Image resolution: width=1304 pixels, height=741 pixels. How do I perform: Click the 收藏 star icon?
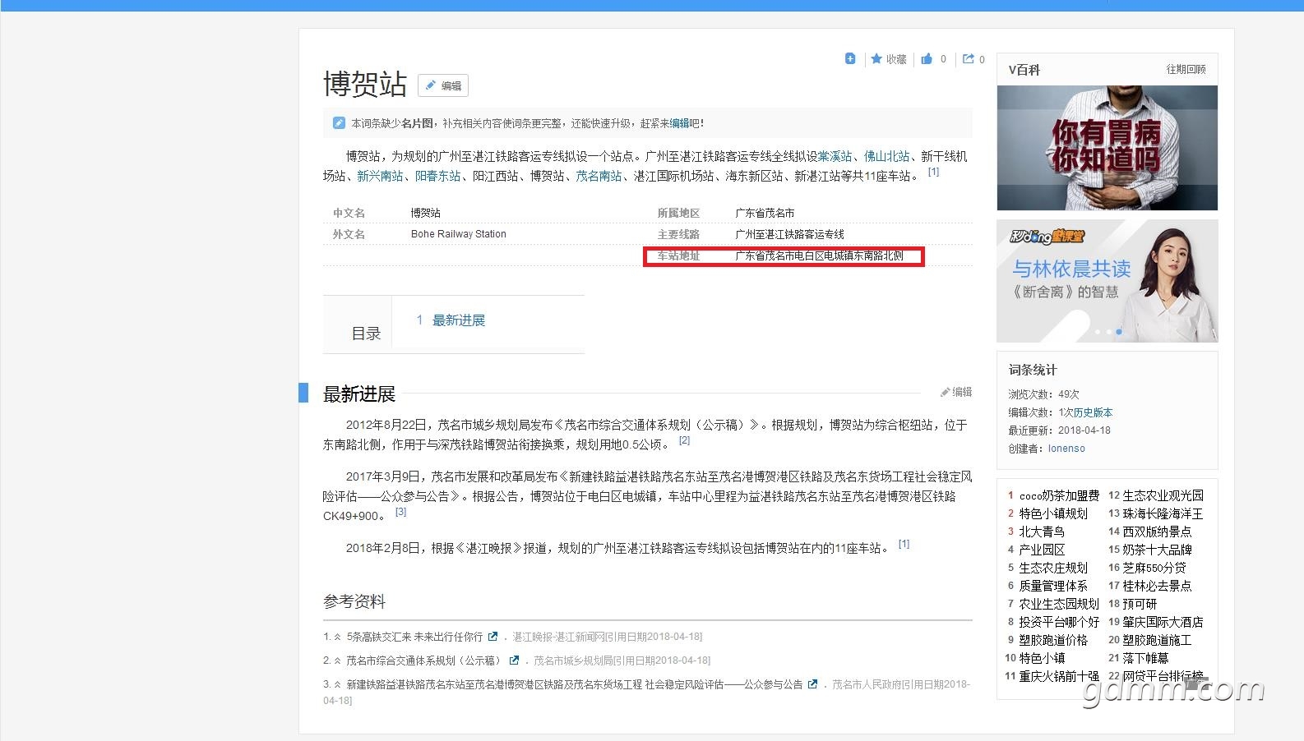tap(876, 59)
